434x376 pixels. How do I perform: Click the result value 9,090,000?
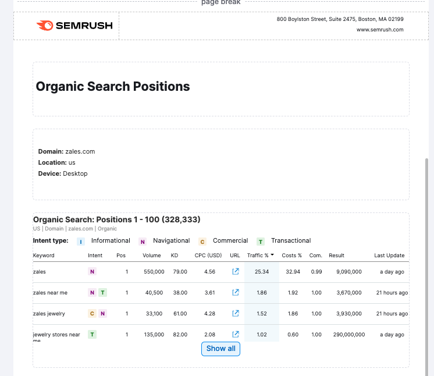pos(348,272)
